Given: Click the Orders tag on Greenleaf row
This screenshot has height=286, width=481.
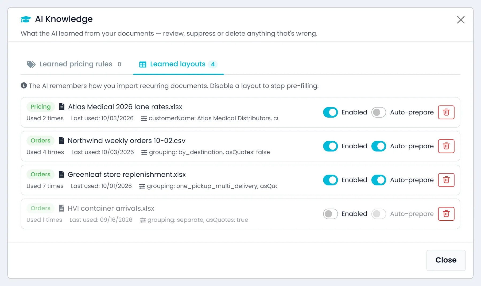Looking at the screenshot, I should click(40, 174).
